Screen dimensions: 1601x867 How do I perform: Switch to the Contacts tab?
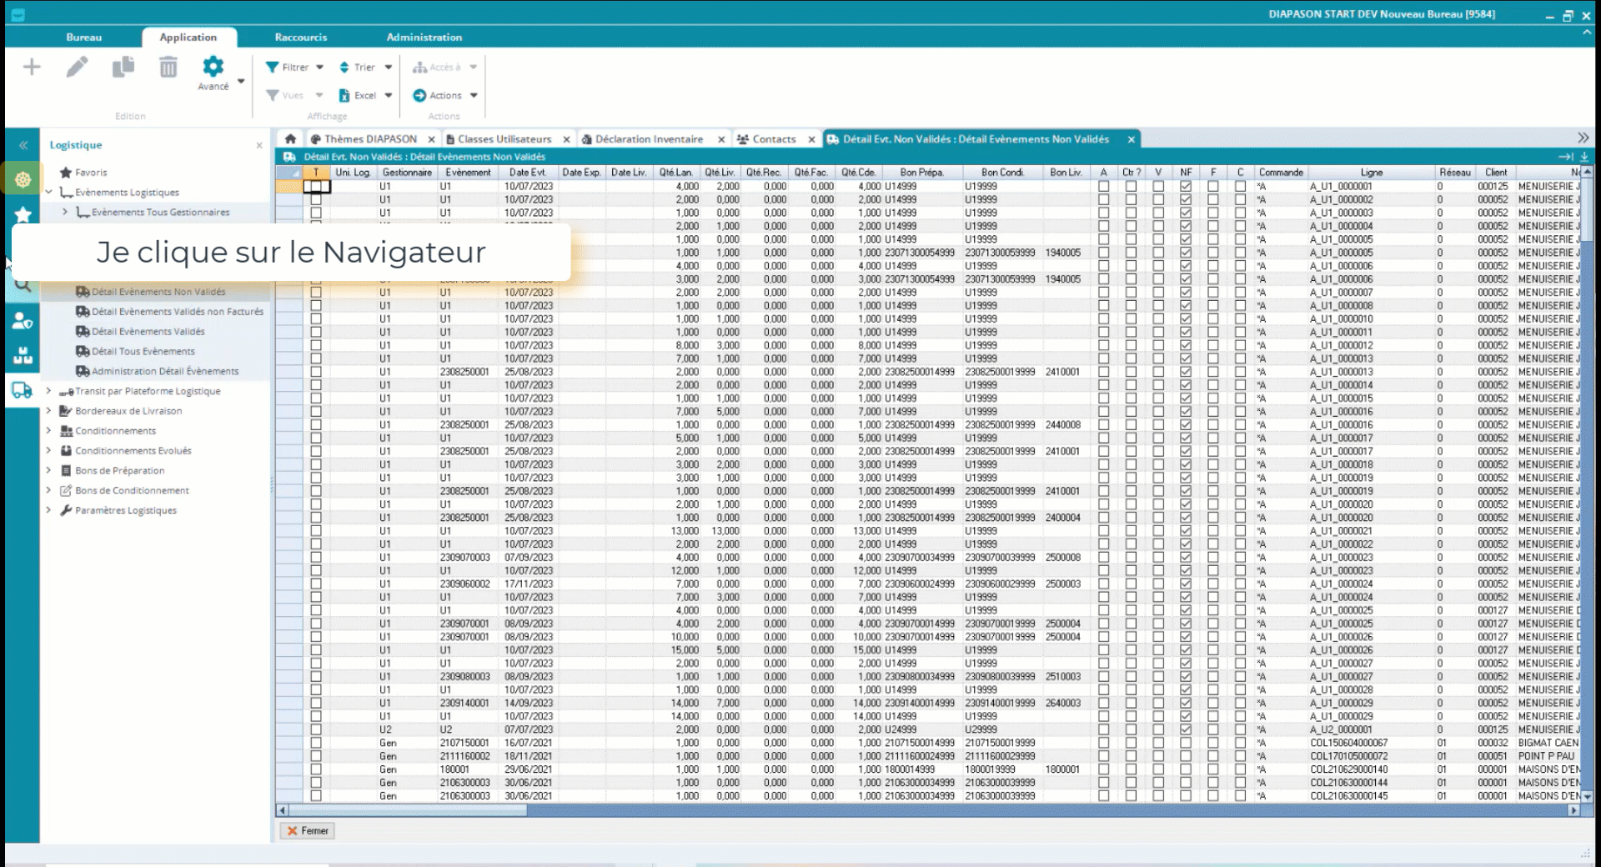tap(773, 139)
